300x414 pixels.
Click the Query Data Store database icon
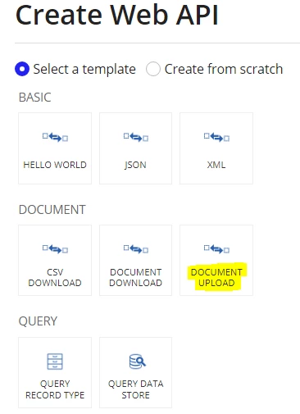pyautogui.click(x=138, y=362)
